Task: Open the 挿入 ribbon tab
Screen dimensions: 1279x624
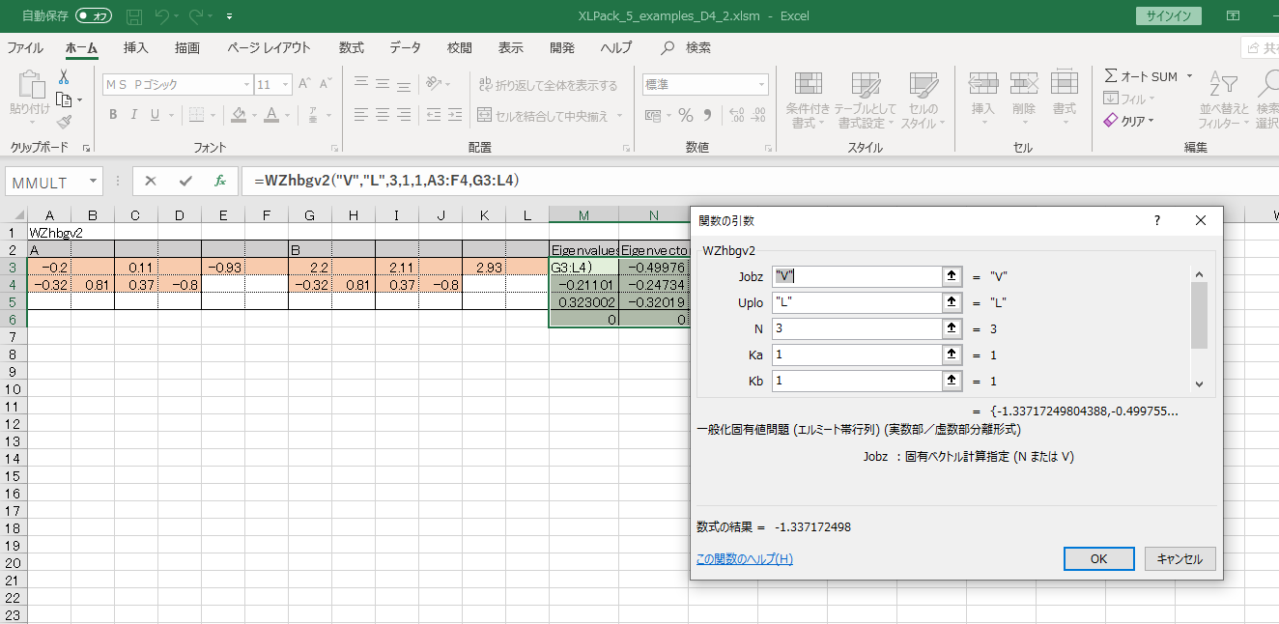Action: pyautogui.click(x=136, y=47)
